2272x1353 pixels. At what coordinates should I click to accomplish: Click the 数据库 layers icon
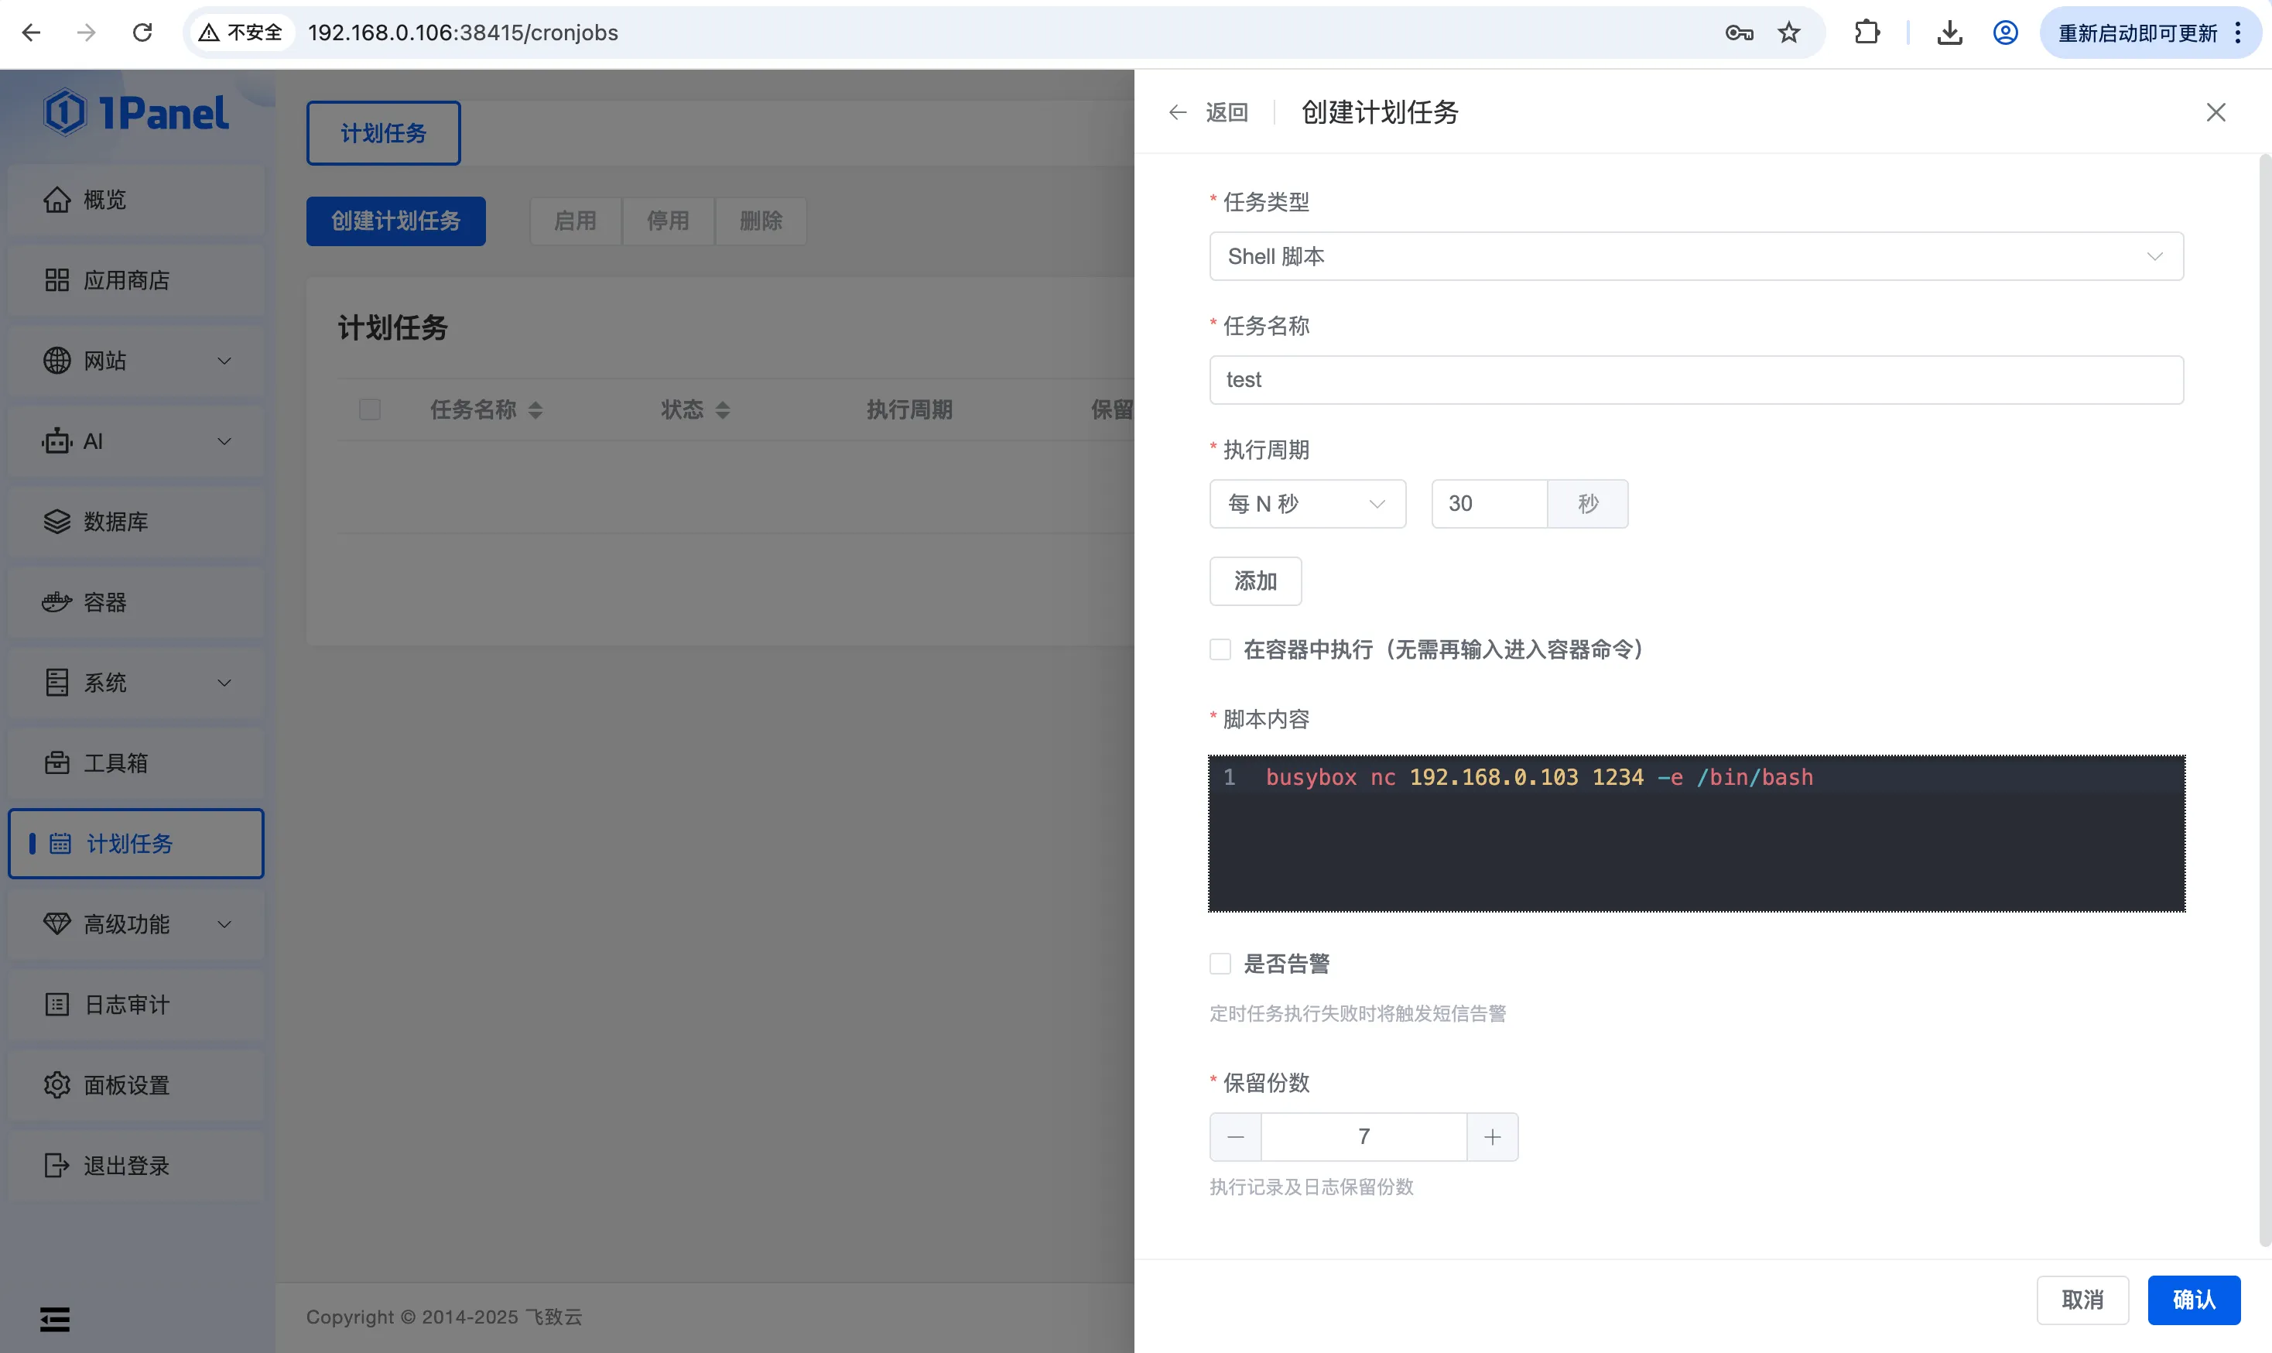56,522
